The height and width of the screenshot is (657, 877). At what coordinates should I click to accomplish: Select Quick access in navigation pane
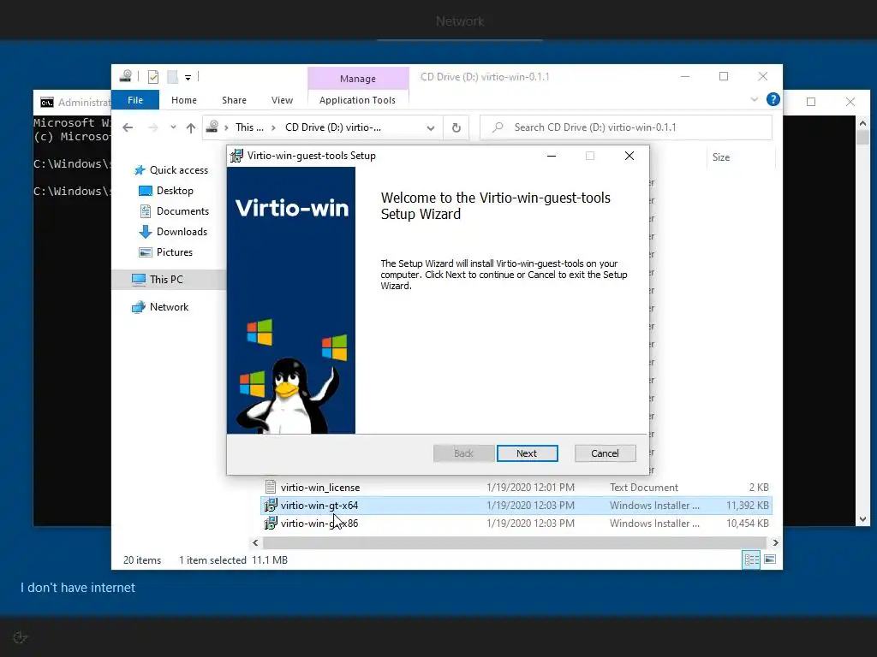tap(178, 170)
